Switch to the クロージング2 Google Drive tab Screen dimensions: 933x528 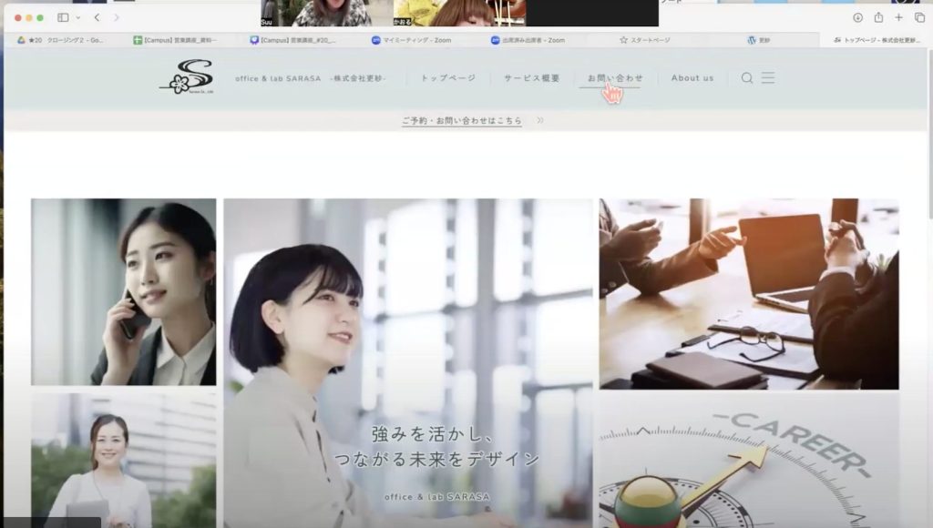tap(64, 40)
